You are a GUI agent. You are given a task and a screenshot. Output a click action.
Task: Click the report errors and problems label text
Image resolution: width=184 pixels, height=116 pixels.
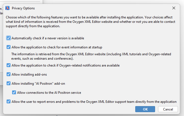(x=94, y=101)
